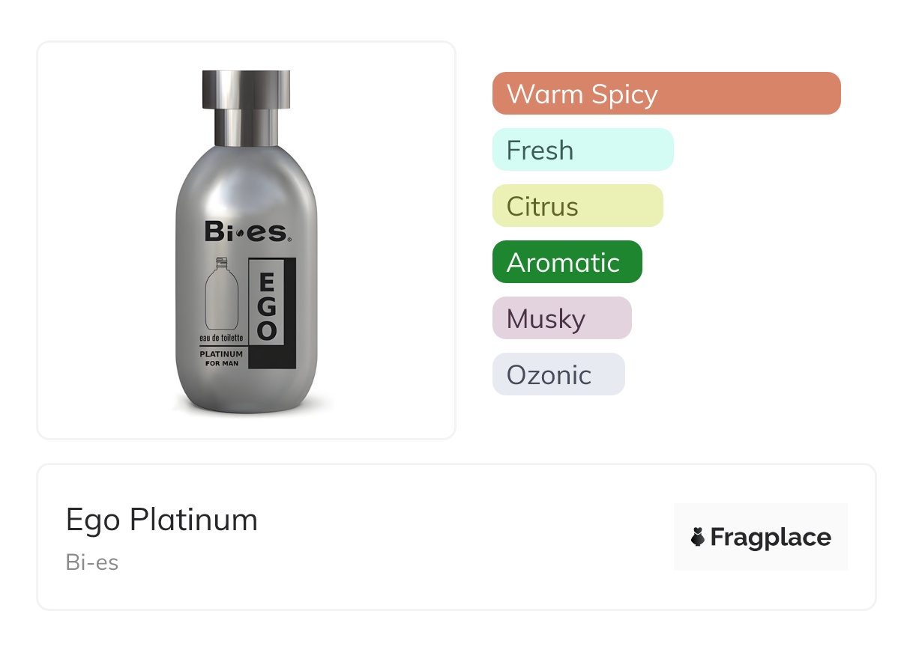Click the Fragplace perfume bottle icon
Viewport: 913px width, 647px height.
[x=698, y=537]
